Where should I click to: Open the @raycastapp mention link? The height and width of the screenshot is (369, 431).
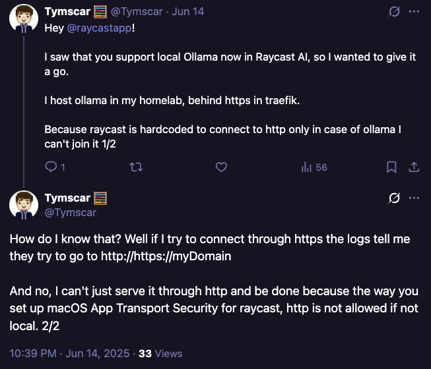point(96,29)
